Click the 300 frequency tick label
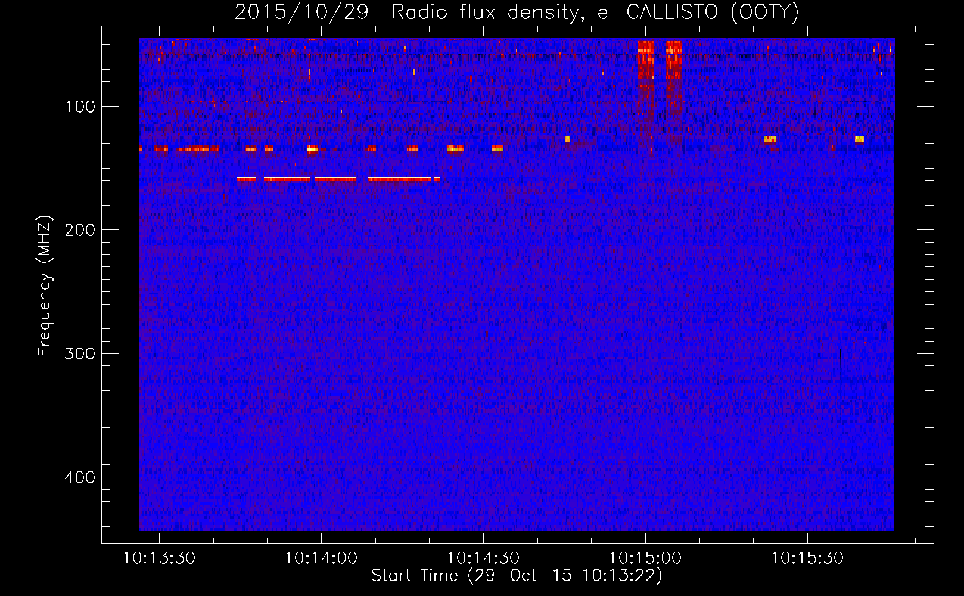This screenshot has width=964, height=596. [80, 353]
